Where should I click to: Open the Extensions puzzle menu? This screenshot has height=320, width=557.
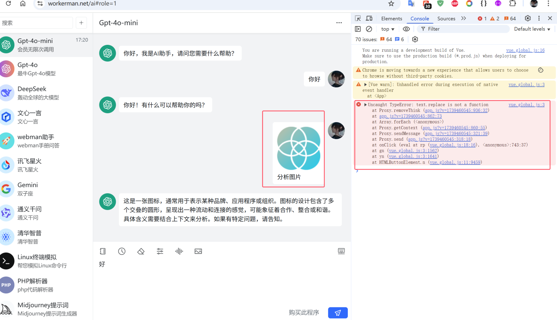tap(513, 3)
